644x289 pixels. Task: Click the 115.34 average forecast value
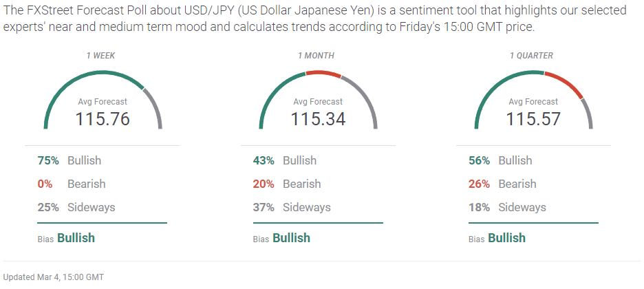click(x=318, y=118)
